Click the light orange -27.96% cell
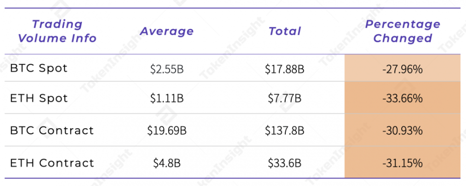The height and width of the screenshot is (186, 466). (x=403, y=70)
